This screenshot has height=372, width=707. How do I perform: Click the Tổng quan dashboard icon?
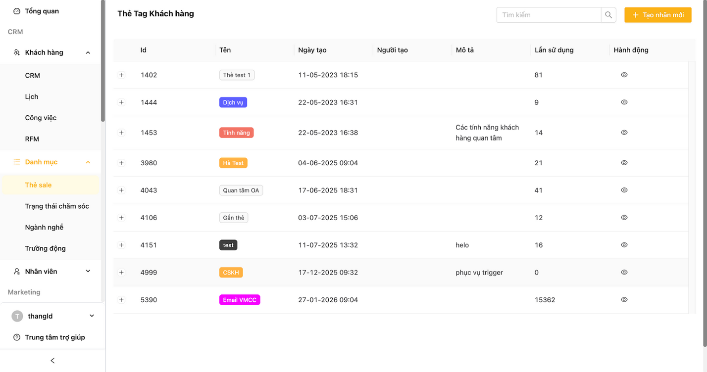[17, 11]
